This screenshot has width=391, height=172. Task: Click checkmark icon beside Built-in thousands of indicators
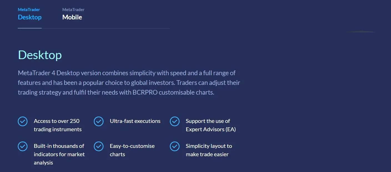pos(22,146)
